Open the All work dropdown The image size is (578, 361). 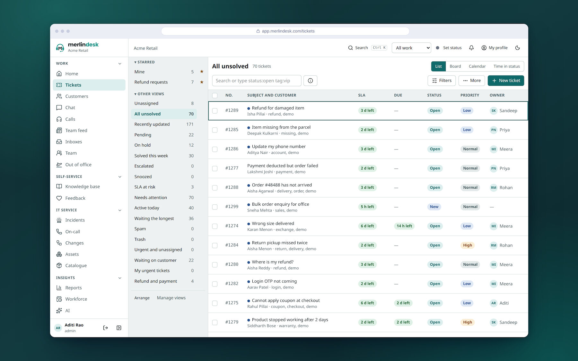[x=411, y=48]
